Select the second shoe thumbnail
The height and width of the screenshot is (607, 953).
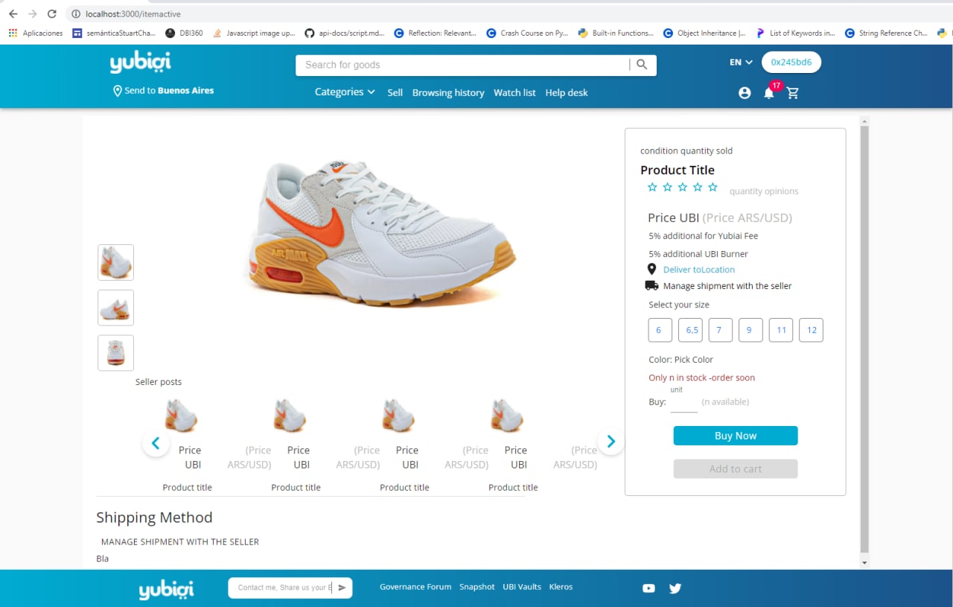(115, 308)
